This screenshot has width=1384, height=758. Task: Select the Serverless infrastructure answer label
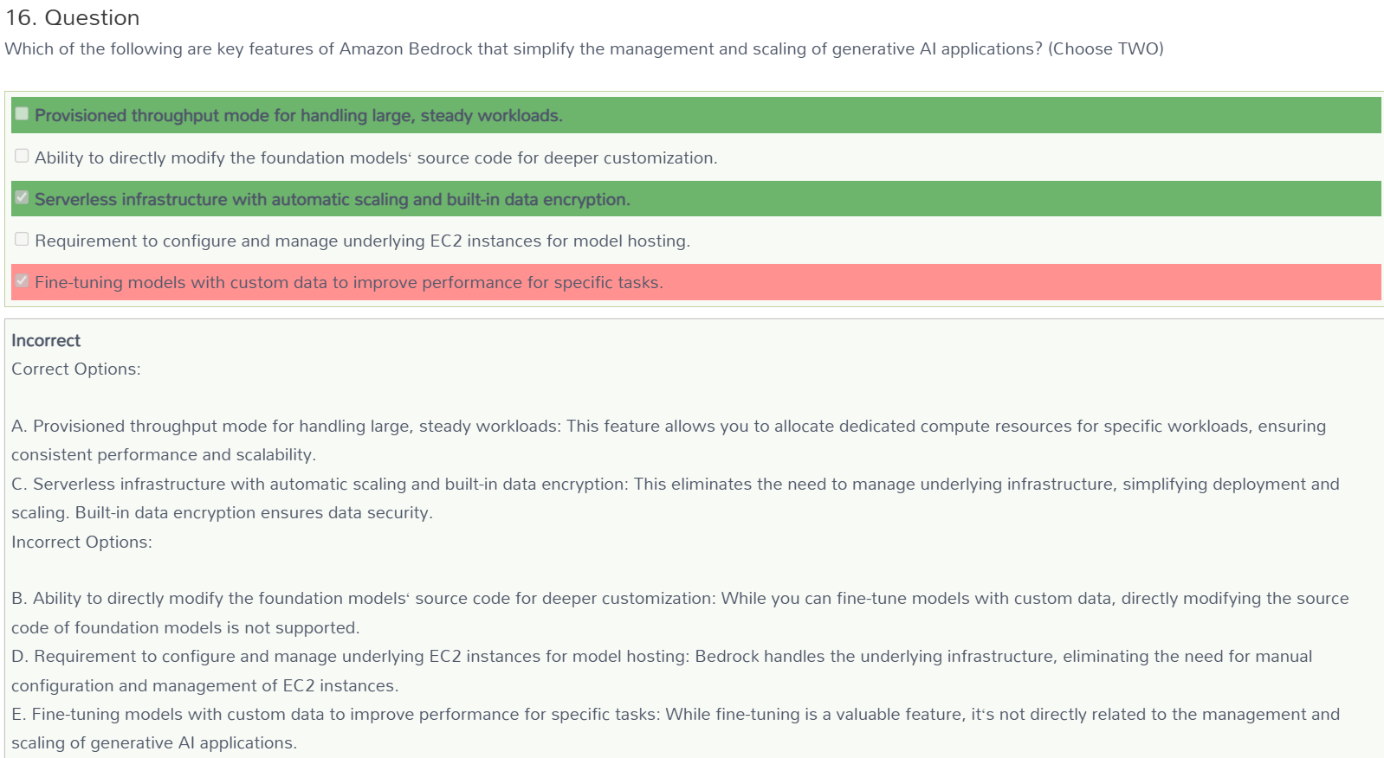333,200
